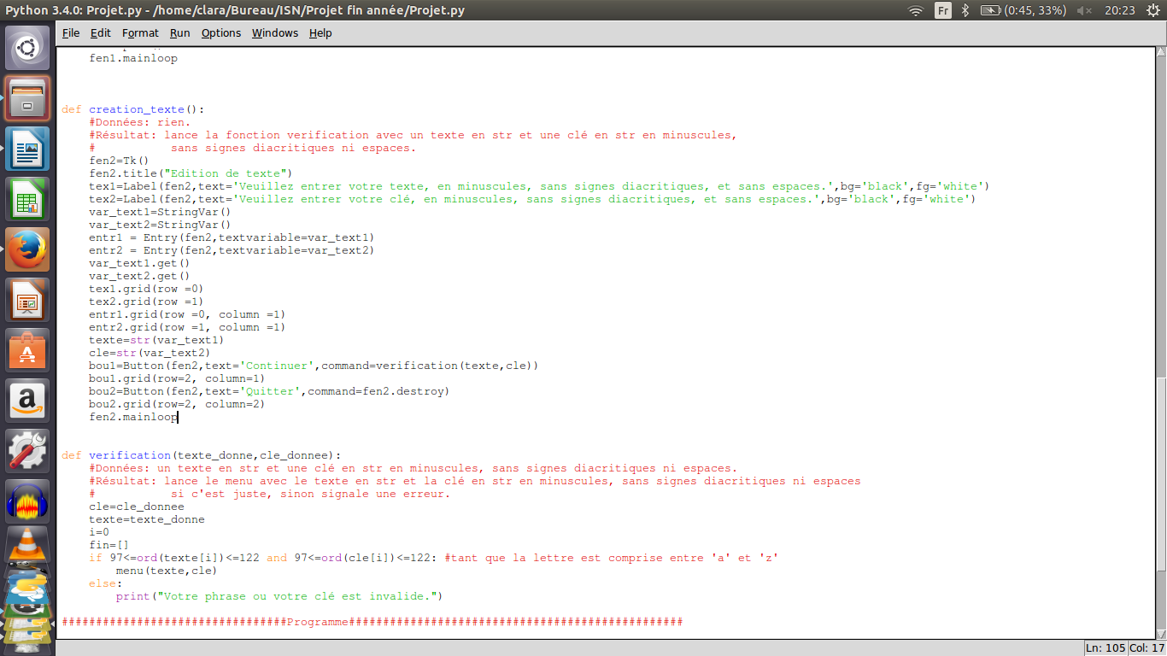The width and height of the screenshot is (1167, 656).
Task: Click the 'cle=cle_donnee' line
Action: (137, 507)
